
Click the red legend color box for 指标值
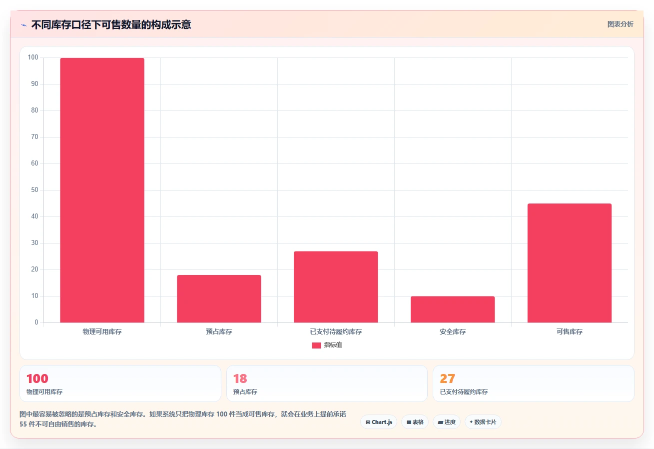(316, 345)
